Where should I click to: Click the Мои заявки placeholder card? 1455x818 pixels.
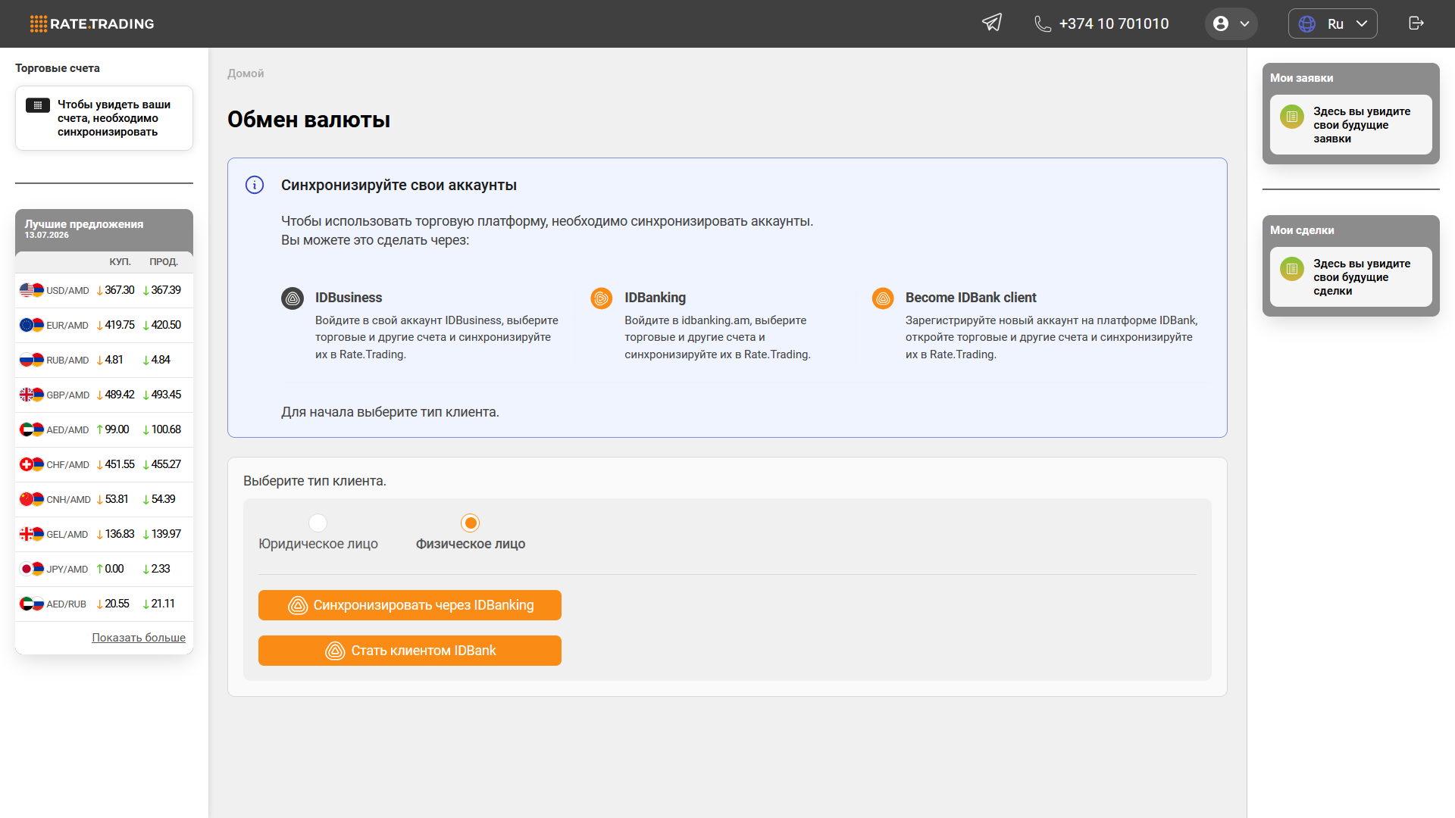point(1350,124)
